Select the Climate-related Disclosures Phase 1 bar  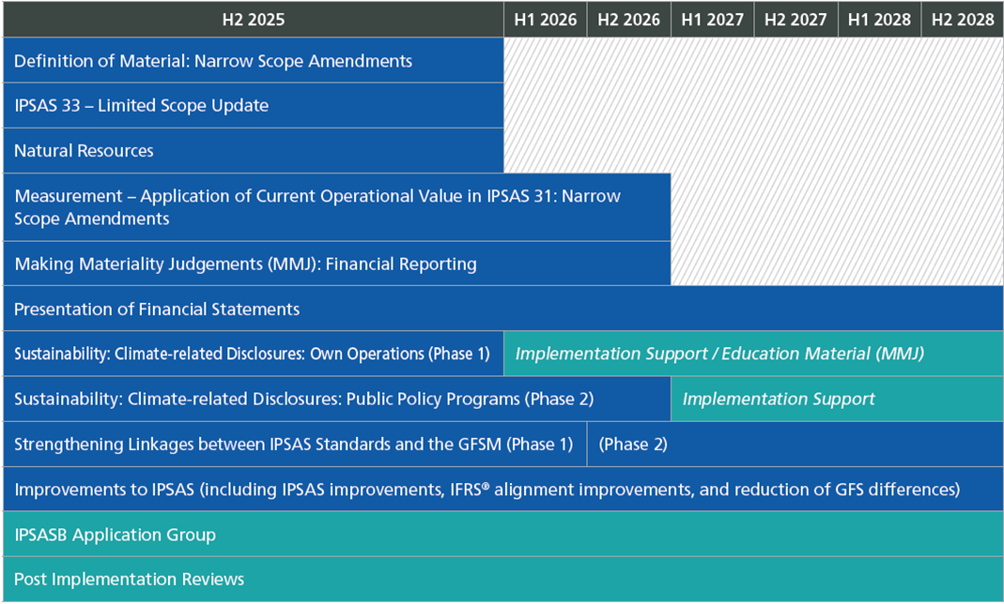(249, 354)
